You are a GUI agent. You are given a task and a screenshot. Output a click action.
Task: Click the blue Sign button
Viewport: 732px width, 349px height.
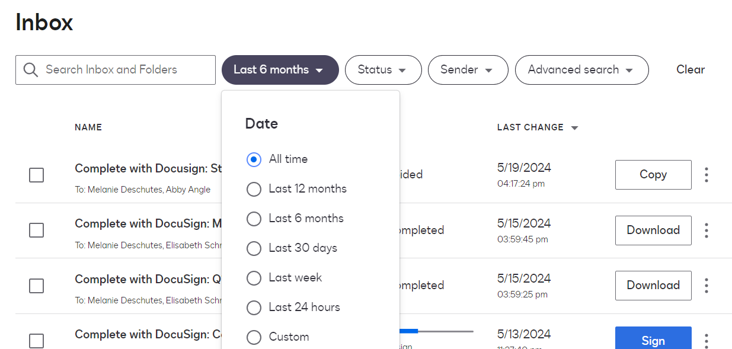[x=653, y=340]
